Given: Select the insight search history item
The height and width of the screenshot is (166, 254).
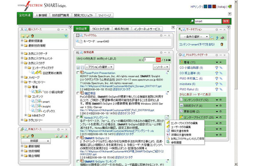Looking at the screenshot, I should click(x=47, y=107).
